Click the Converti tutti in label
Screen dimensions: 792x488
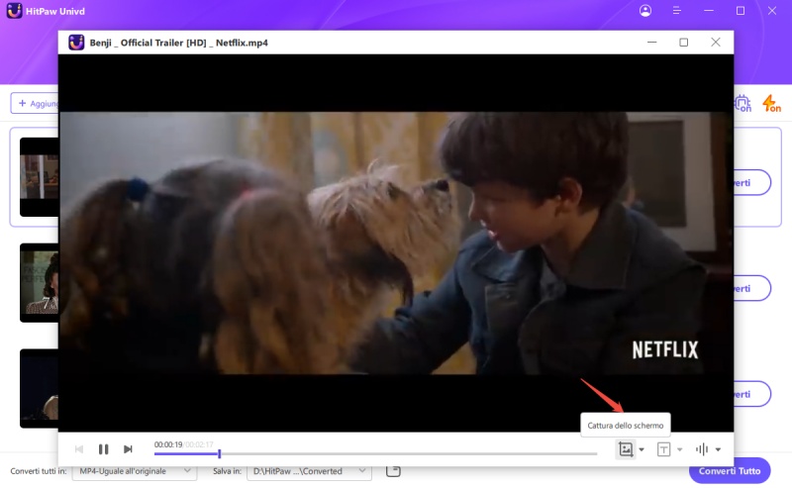[39, 471]
